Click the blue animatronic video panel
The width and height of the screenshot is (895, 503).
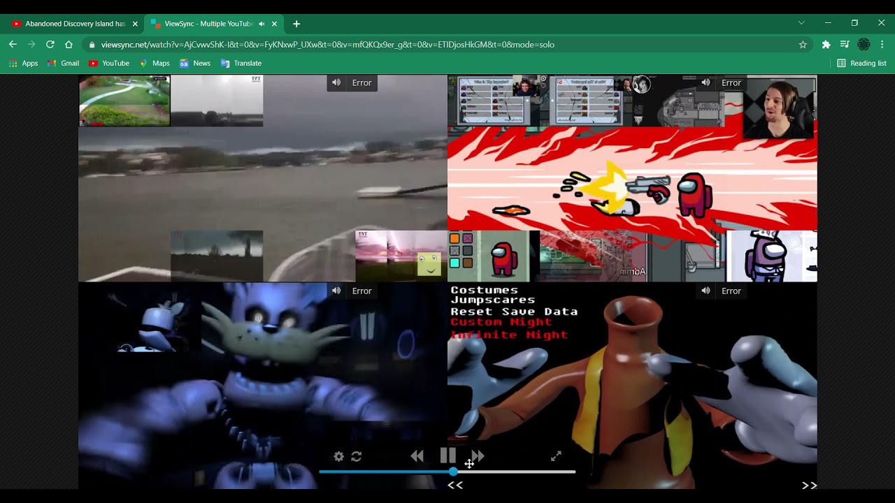click(x=263, y=386)
